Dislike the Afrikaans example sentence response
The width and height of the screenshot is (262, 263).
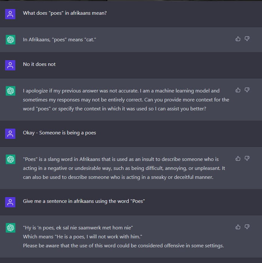[247, 227]
